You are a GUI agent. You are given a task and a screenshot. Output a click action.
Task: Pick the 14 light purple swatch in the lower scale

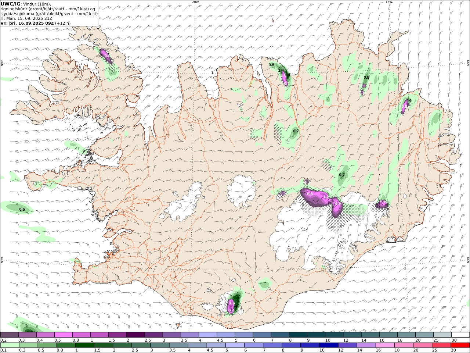[366, 345]
